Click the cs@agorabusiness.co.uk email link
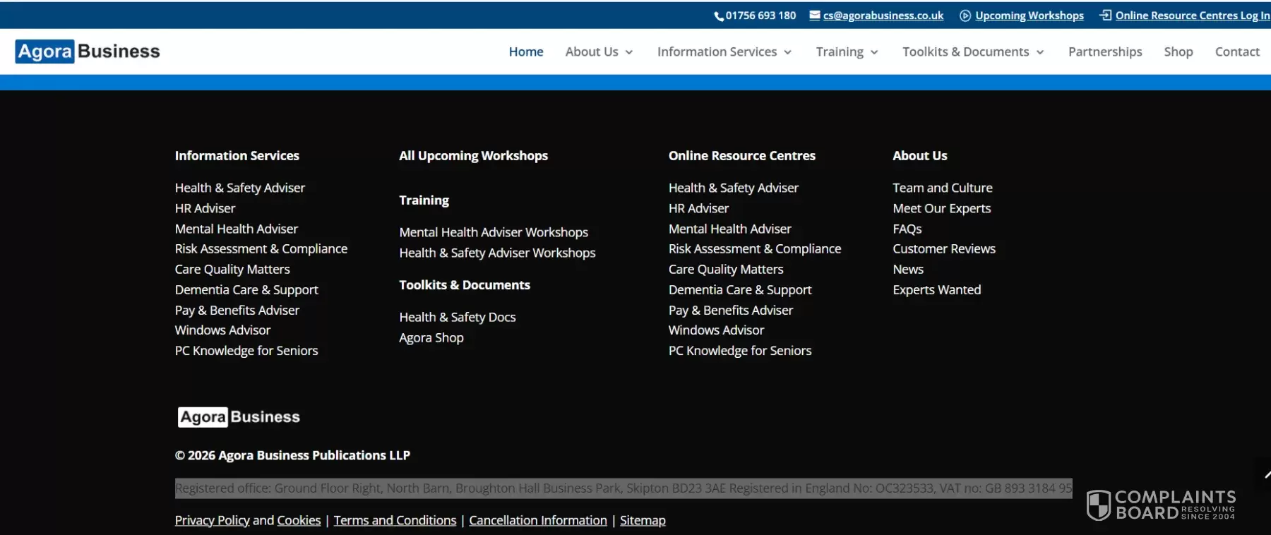Screen dimensions: 1271x535 point(883,16)
